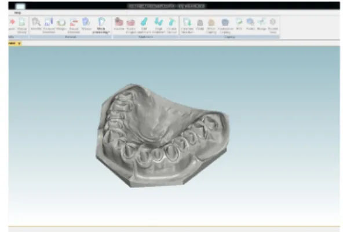Click the gray double sleeve icon

point(273,22)
